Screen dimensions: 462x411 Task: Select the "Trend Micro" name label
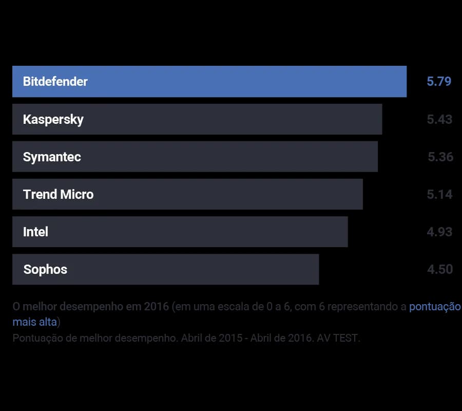pyautogui.click(x=59, y=194)
